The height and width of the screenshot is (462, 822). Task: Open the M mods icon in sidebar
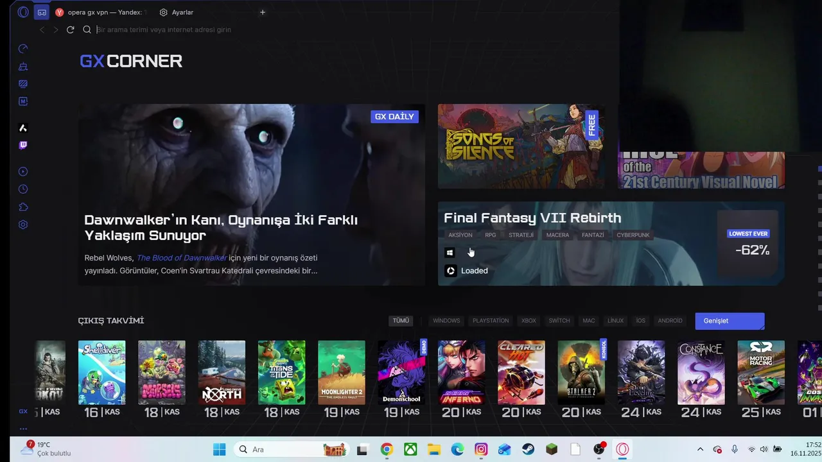coord(23,101)
